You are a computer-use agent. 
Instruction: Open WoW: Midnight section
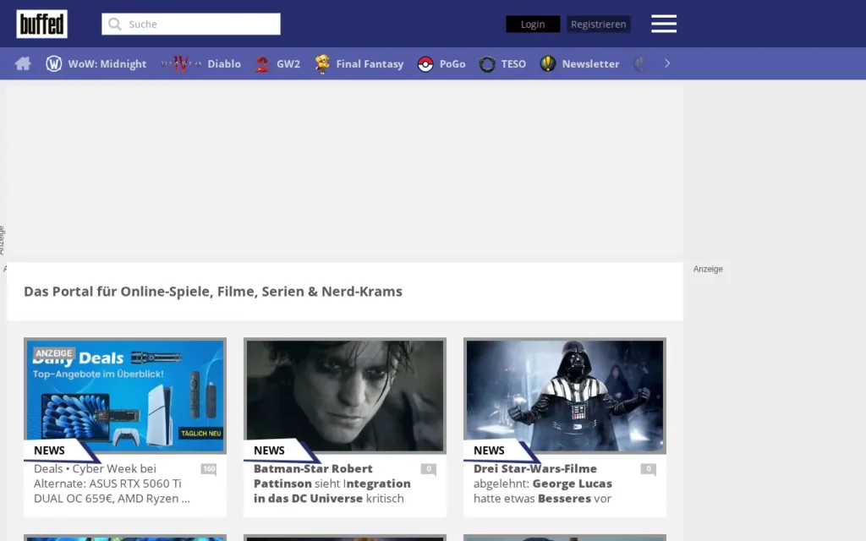(107, 64)
